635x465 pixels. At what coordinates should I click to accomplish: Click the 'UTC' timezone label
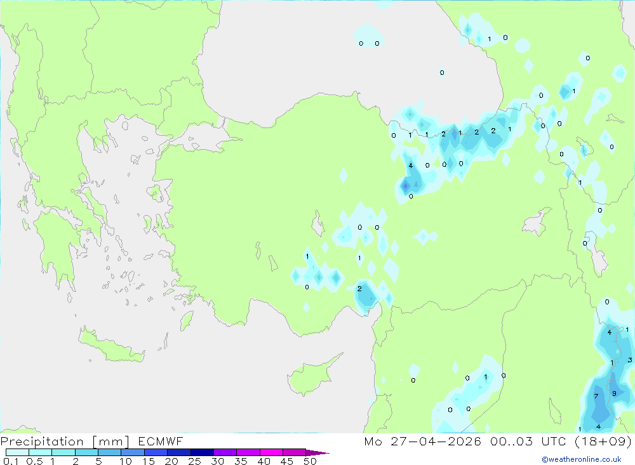(554, 441)
